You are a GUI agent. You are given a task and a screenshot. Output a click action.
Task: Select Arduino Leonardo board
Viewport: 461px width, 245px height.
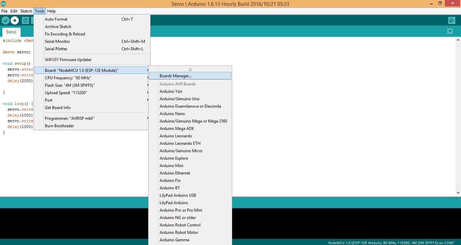click(x=190, y=136)
